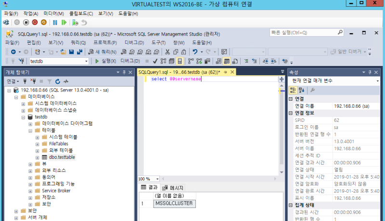Collapse the testdb database node
This screenshot has width=385, height=221.
[23, 117]
